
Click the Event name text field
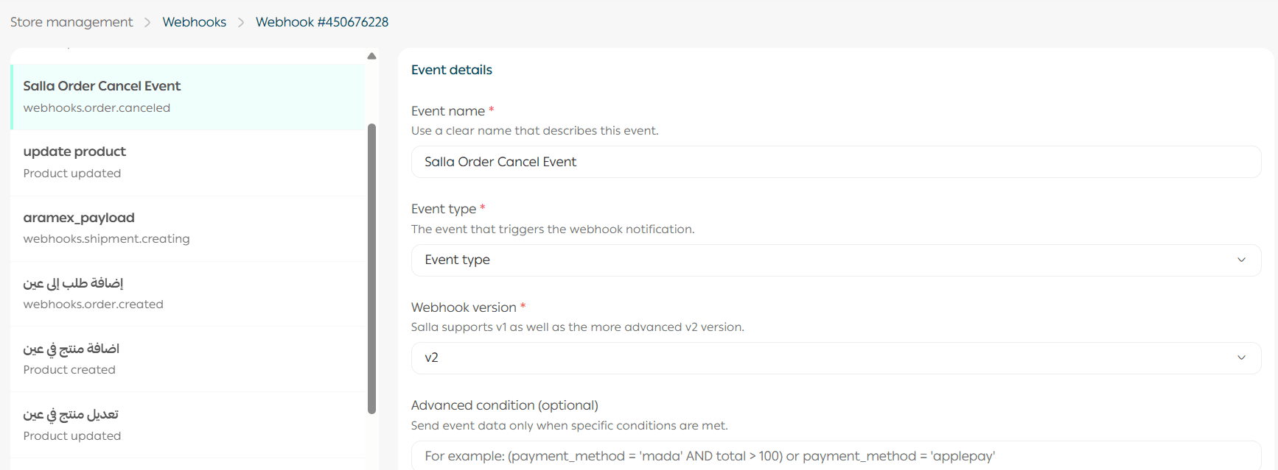tap(835, 162)
